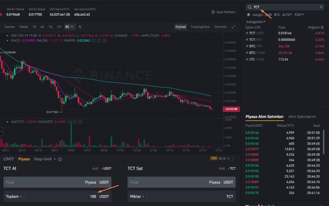Viewport: 329px width, 206px height.
Task: Click the search field containing TCT
Action: 285,7
